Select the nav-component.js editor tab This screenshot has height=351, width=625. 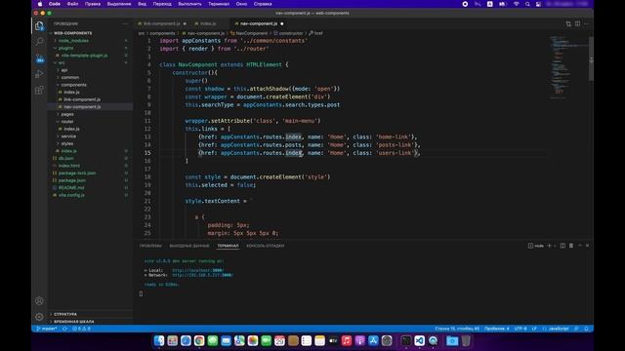click(259, 23)
